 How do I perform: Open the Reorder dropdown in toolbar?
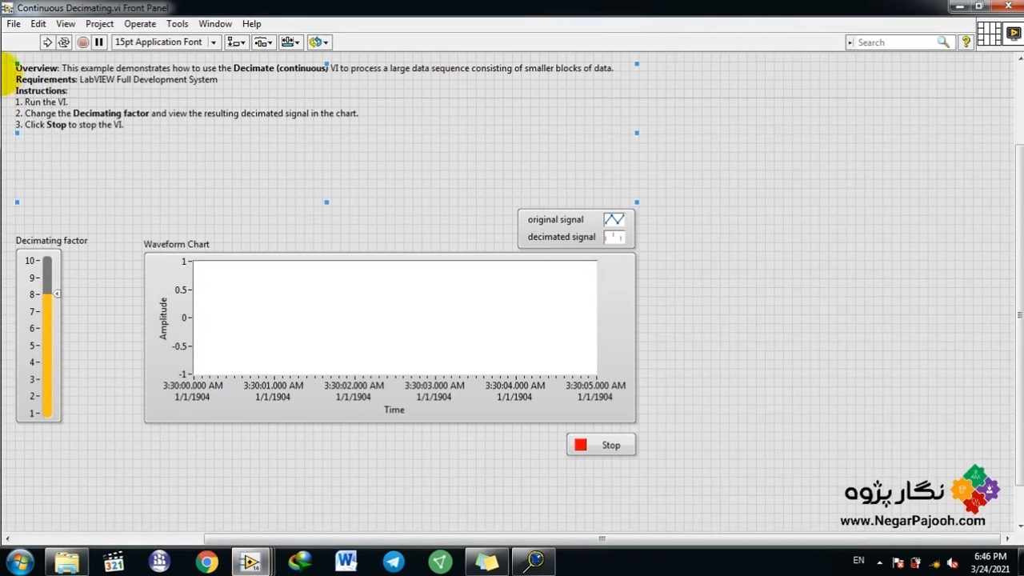[318, 42]
